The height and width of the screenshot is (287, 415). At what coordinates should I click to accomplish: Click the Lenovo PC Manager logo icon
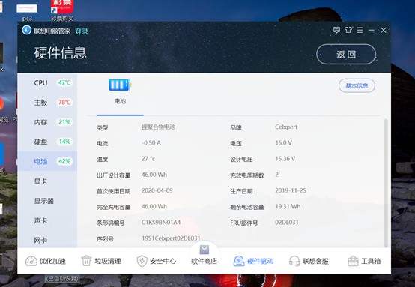pyautogui.click(x=27, y=30)
